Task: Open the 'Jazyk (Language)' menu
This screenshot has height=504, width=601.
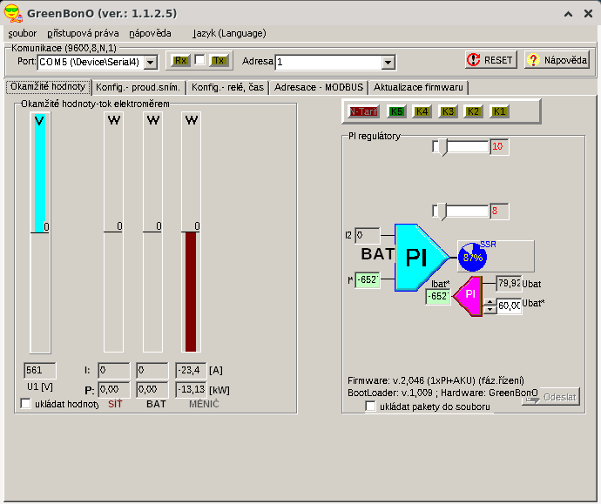Action: tap(229, 33)
